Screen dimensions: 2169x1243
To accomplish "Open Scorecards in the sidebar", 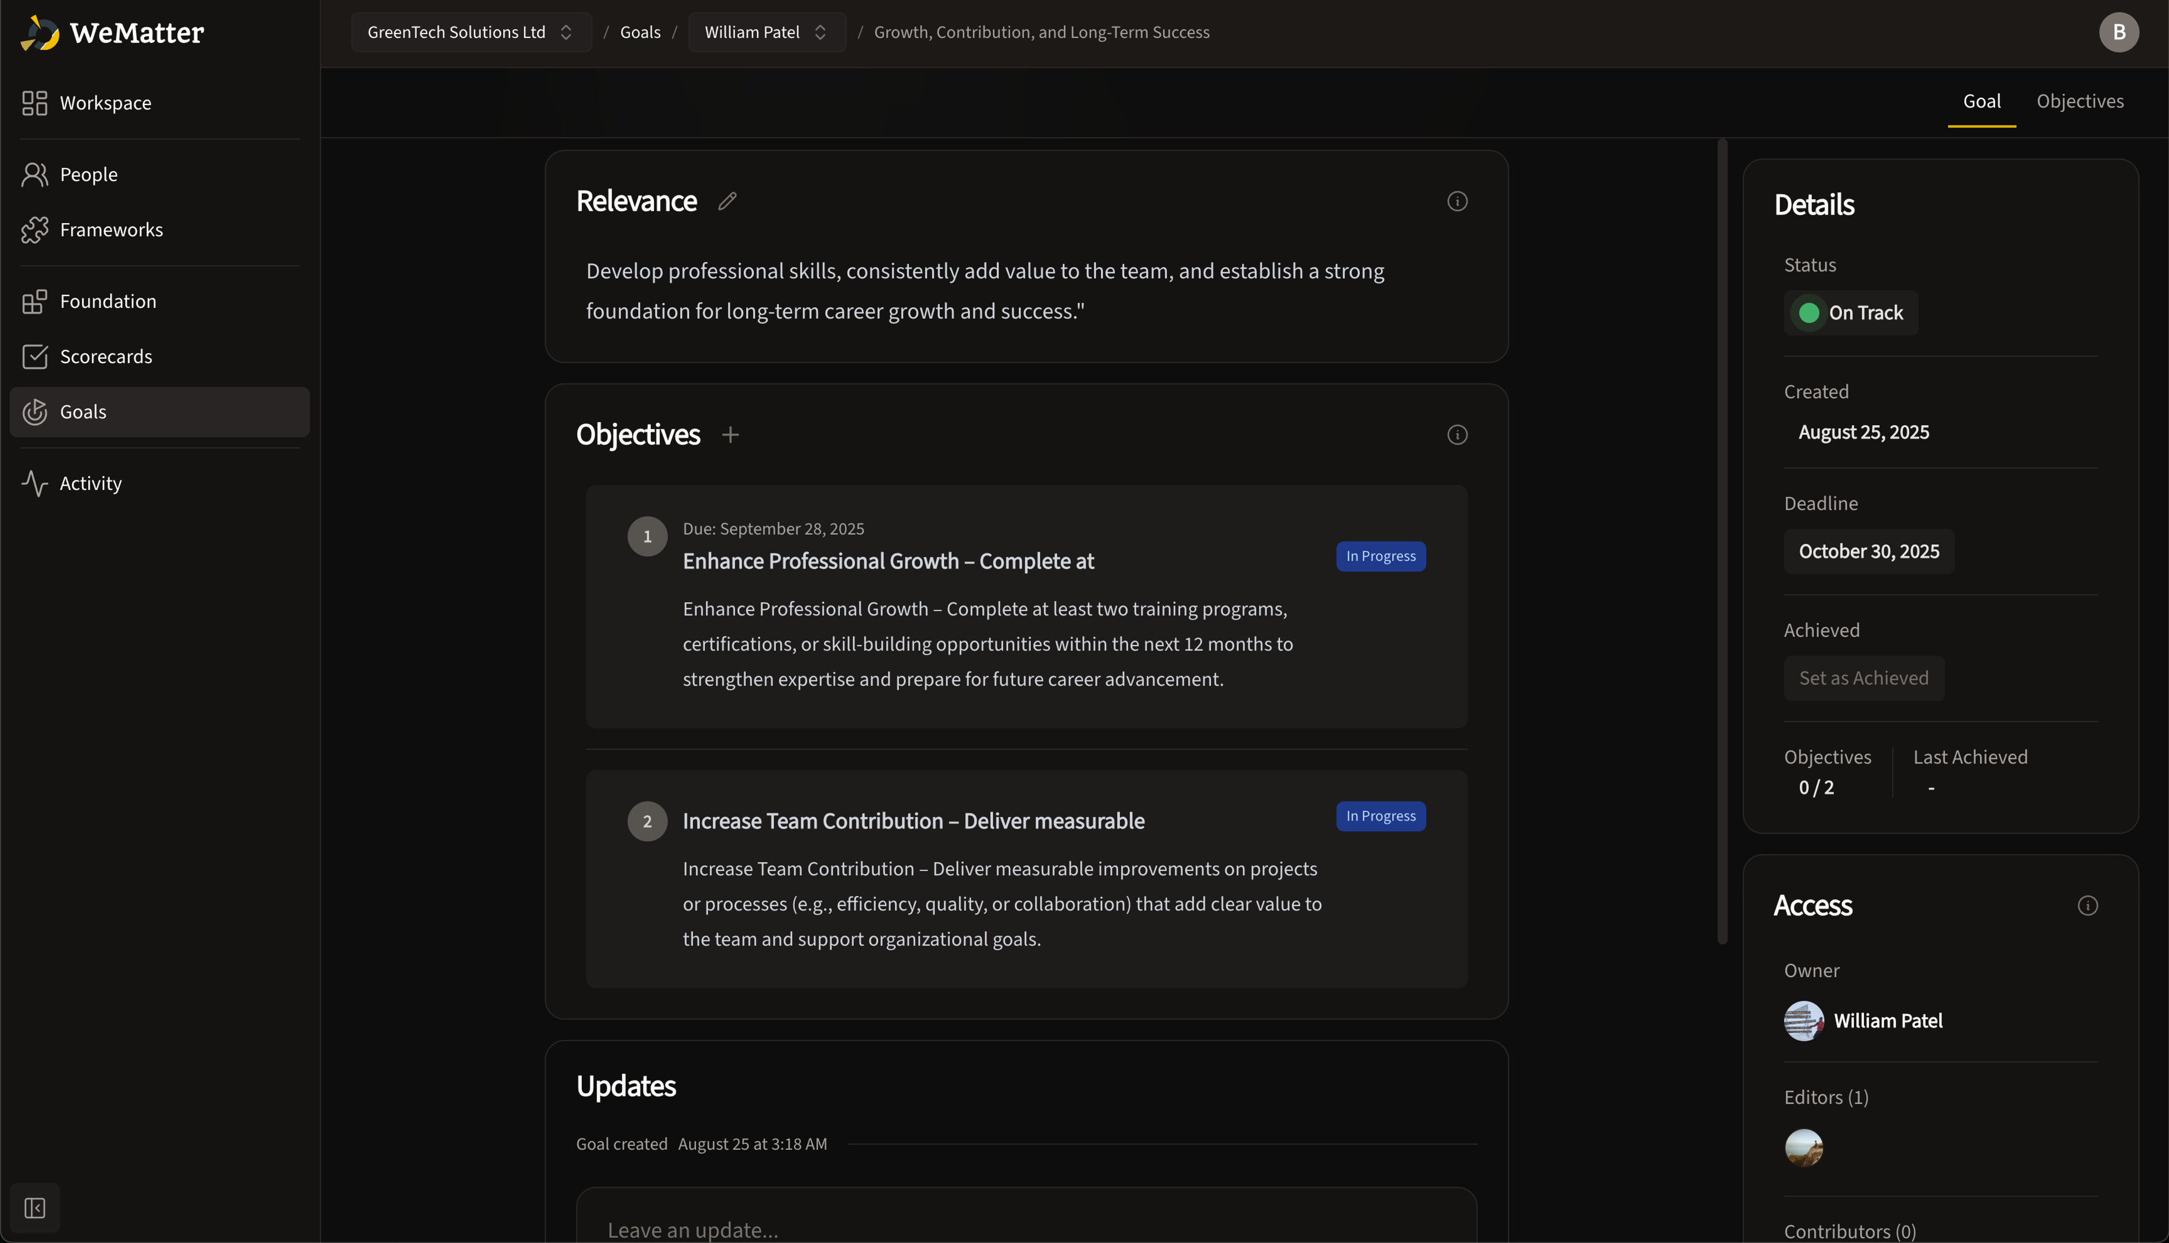I will coord(160,357).
